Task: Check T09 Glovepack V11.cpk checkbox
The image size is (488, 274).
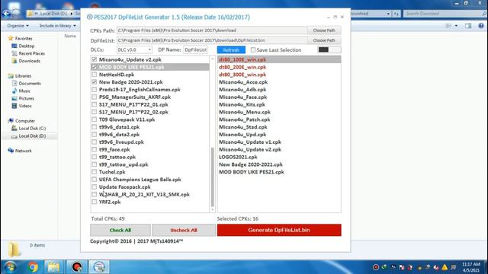Action: (95, 119)
